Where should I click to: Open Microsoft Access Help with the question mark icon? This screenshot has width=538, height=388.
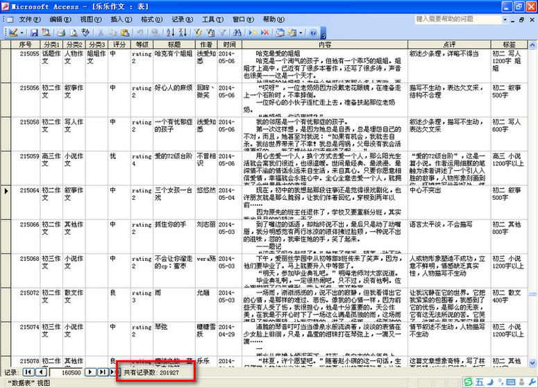point(313,33)
